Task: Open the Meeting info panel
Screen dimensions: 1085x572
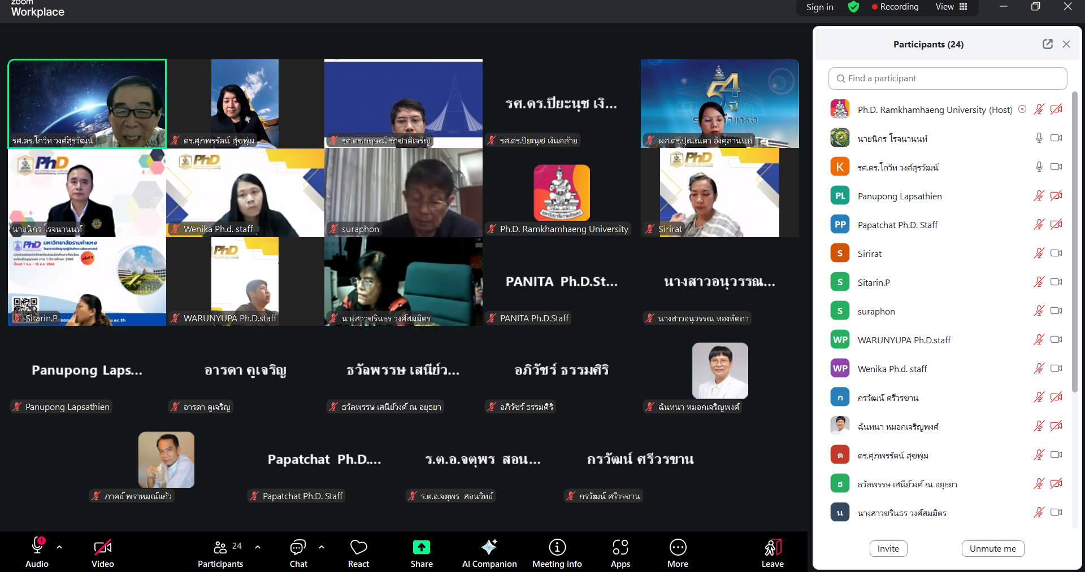Action: coord(557,553)
